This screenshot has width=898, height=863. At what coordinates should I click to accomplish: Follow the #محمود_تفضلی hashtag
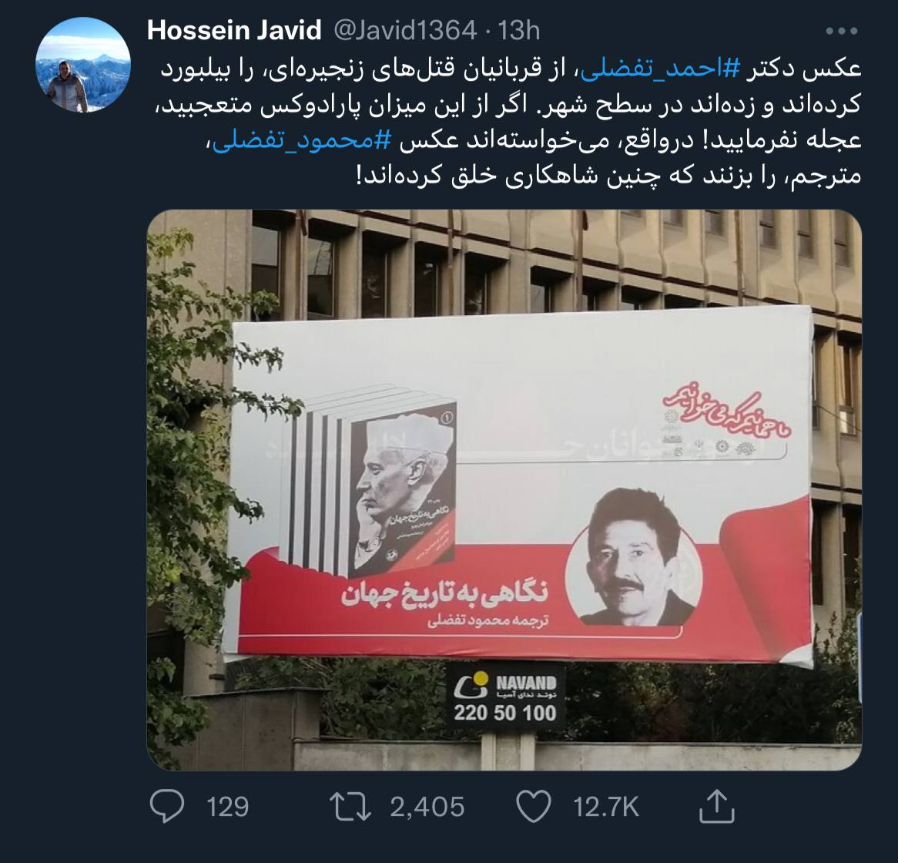(x=301, y=141)
